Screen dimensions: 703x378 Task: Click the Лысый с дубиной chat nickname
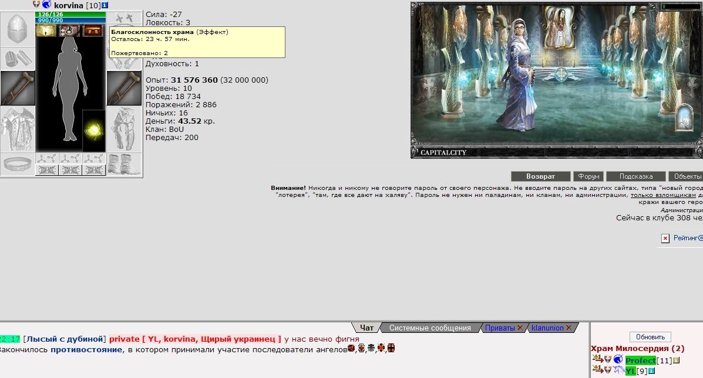click(x=65, y=339)
